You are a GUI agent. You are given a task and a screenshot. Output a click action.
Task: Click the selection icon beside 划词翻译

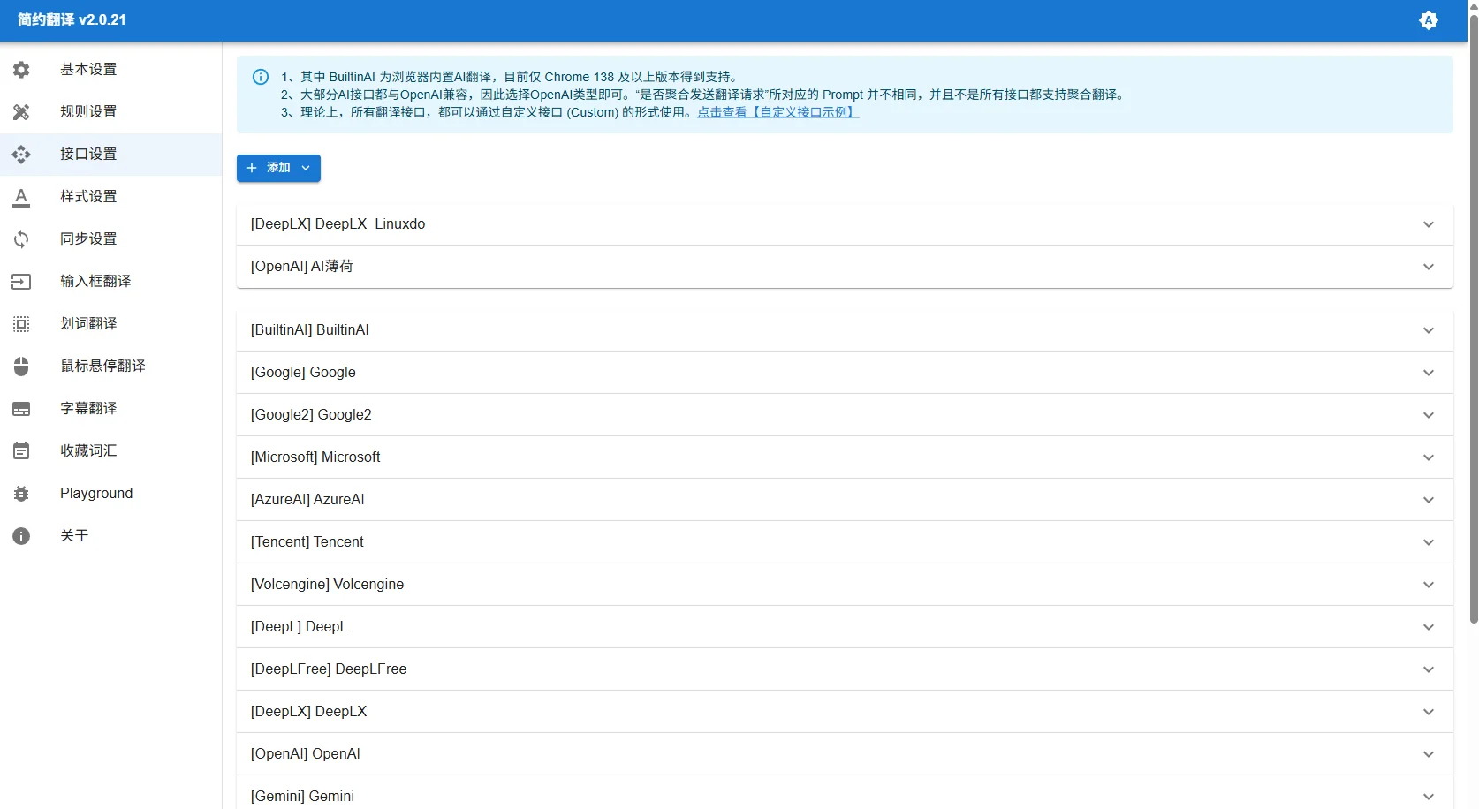click(21, 324)
